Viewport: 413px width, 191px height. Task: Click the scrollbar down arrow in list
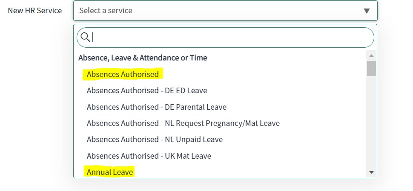[371, 172]
